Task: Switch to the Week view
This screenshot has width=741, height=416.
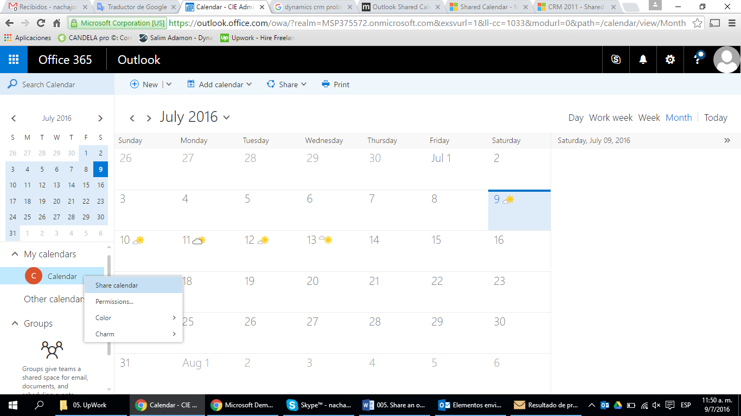Action: (x=649, y=118)
